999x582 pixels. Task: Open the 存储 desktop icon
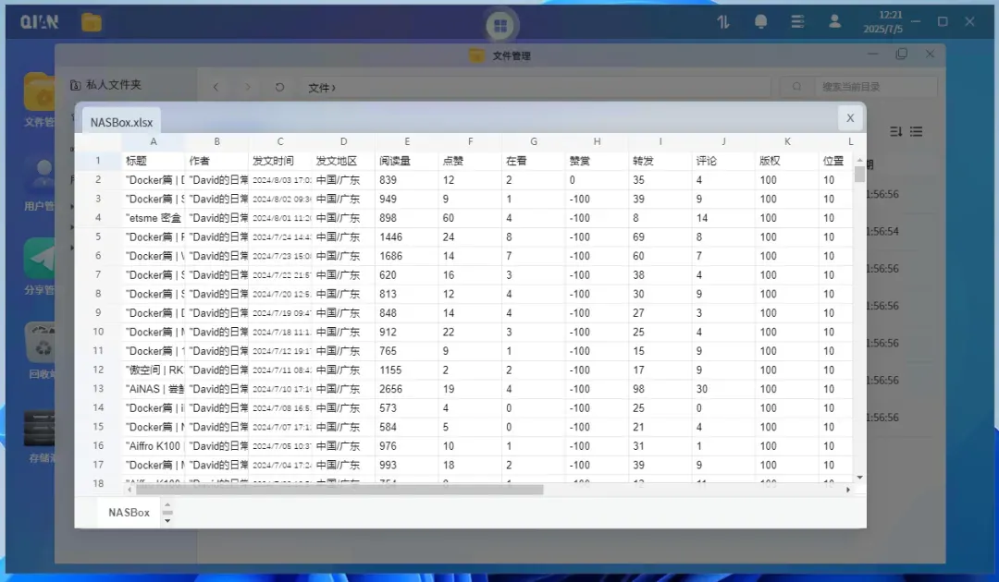click(40, 435)
